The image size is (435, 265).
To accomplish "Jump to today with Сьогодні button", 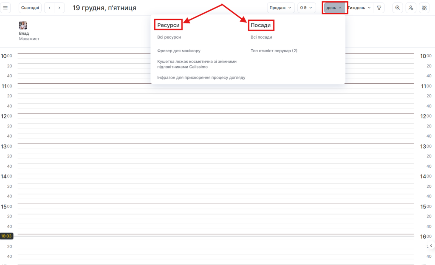I will click(30, 8).
